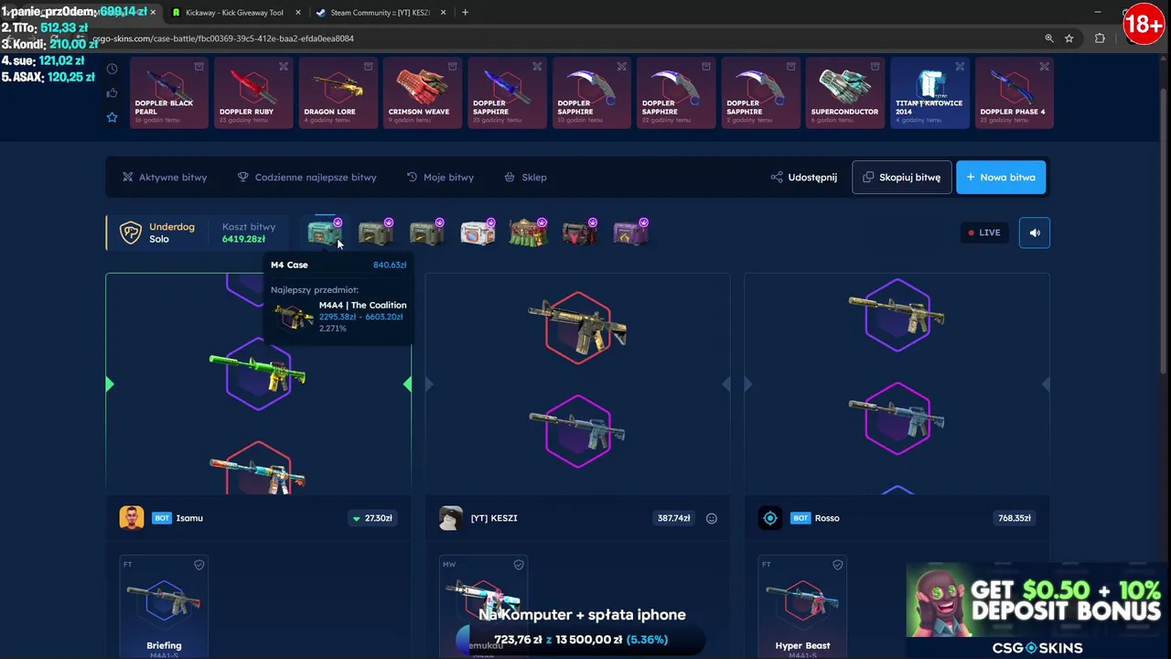The width and height of the screenshot is (1171, 659).
Task: Click case icon on Dragon Lore card
Action: pyautogui.click(x=368, y=67)
